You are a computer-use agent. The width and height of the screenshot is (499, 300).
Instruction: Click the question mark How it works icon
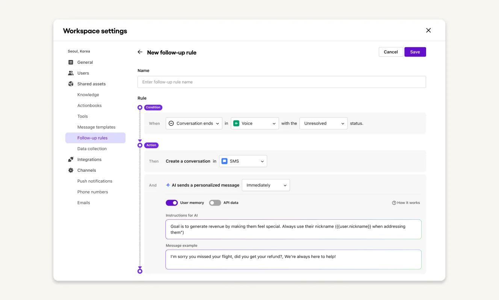394,203
